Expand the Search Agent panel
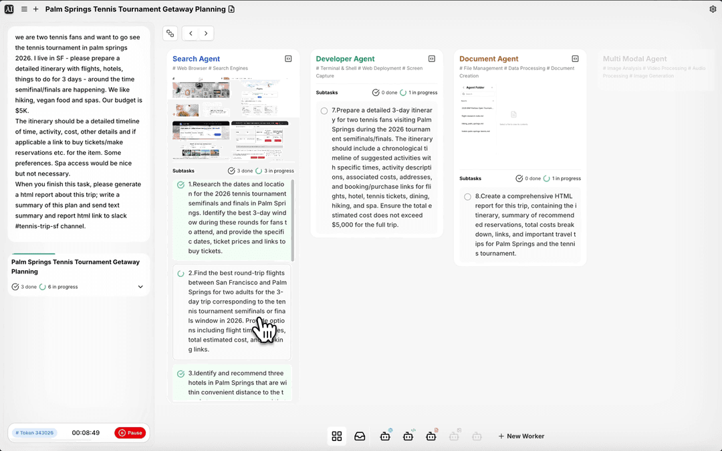 288,59
